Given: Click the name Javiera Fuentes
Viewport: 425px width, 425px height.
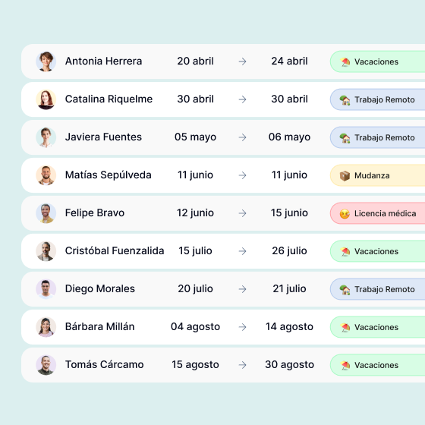Looking at the screenshot, I should (103, 137).
